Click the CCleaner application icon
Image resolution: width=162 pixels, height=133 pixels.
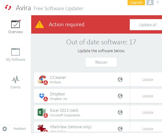pos(42,80)
